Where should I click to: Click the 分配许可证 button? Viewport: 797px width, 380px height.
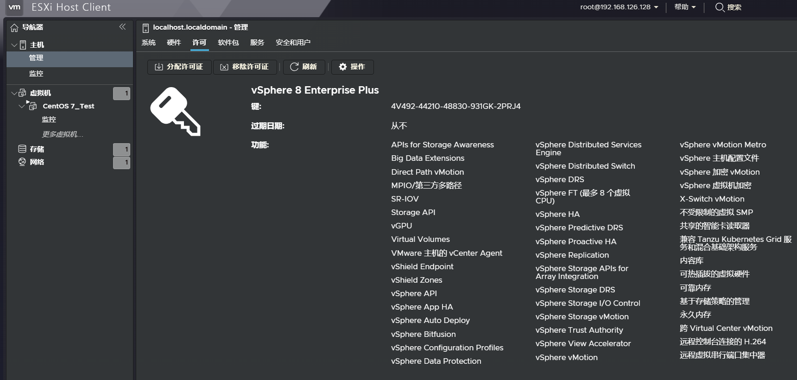pyautogui.click(x=179, y=67)
